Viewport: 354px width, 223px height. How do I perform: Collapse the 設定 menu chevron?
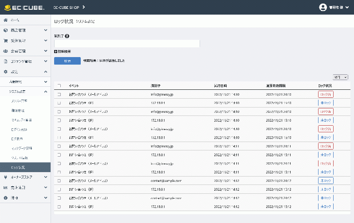click(x=46, y=72)
